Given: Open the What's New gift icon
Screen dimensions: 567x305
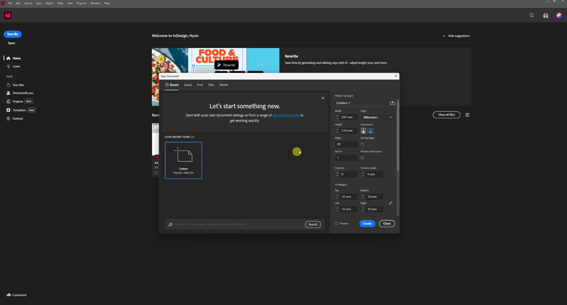Looking at the screenshot, I should click(546, 16).
